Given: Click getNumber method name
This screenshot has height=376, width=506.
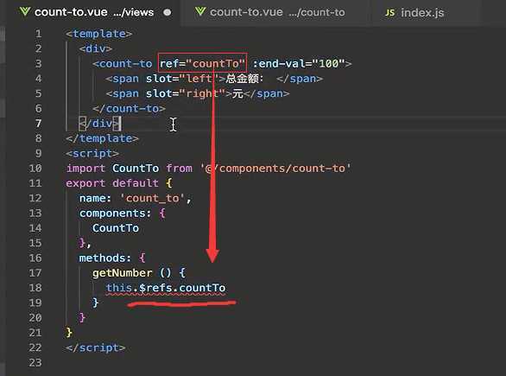Looking at the screenshot, I should pos(123,273).
